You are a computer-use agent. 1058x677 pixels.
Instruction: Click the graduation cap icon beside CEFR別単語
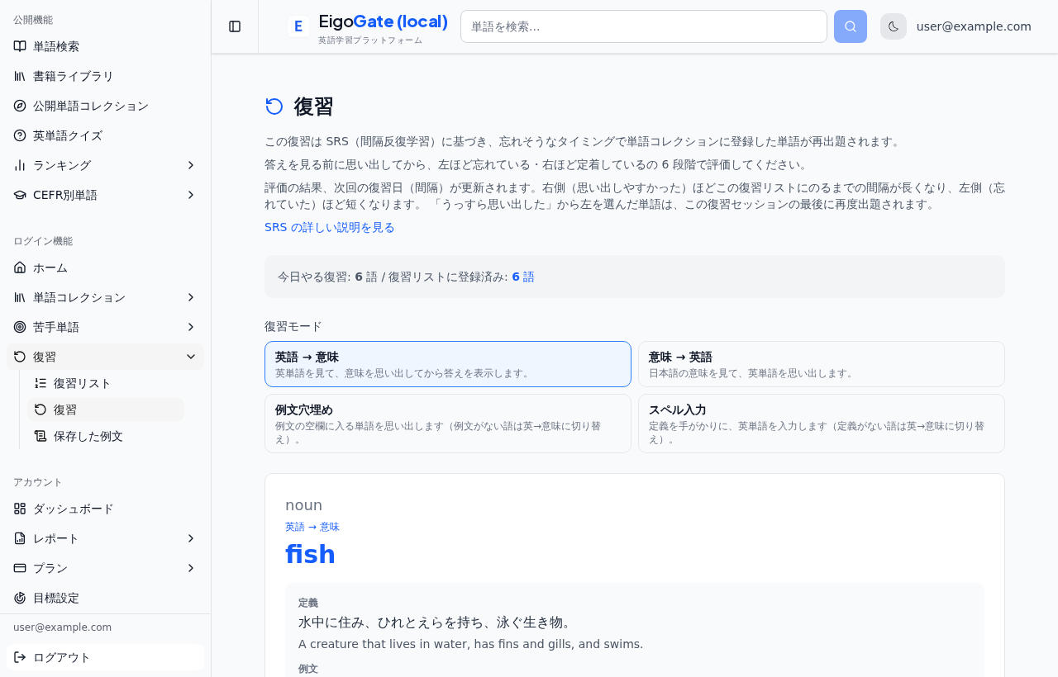[x=20, y=195]
